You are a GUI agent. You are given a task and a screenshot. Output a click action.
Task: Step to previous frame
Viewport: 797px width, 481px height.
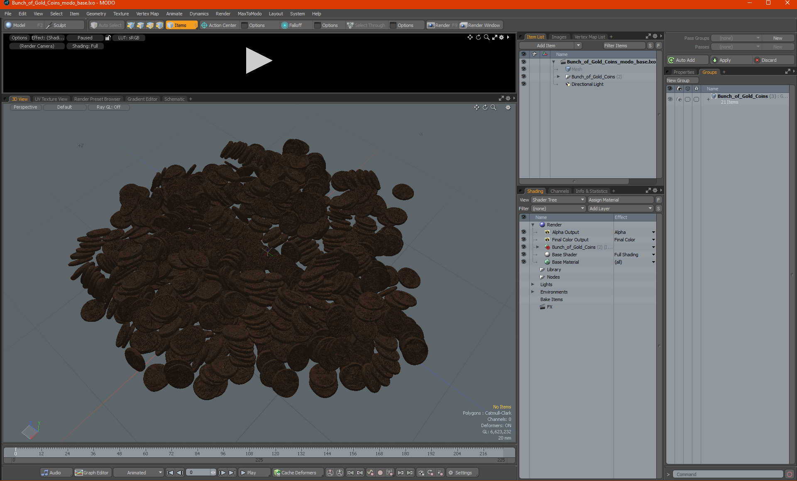point(180,473)
